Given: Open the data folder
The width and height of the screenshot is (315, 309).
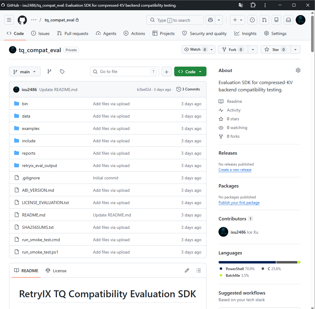Looking at the screenshot, I should (26, 116).
